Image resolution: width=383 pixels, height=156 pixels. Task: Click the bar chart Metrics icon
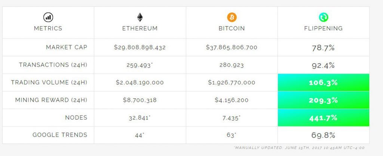click(x=48, y=17)
